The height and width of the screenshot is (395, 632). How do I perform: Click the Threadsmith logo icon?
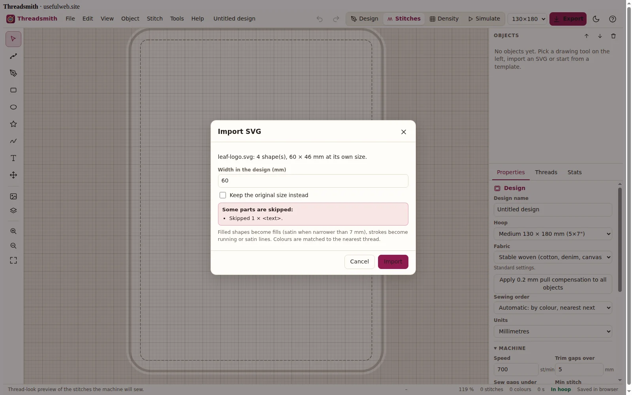pos(11,19)
